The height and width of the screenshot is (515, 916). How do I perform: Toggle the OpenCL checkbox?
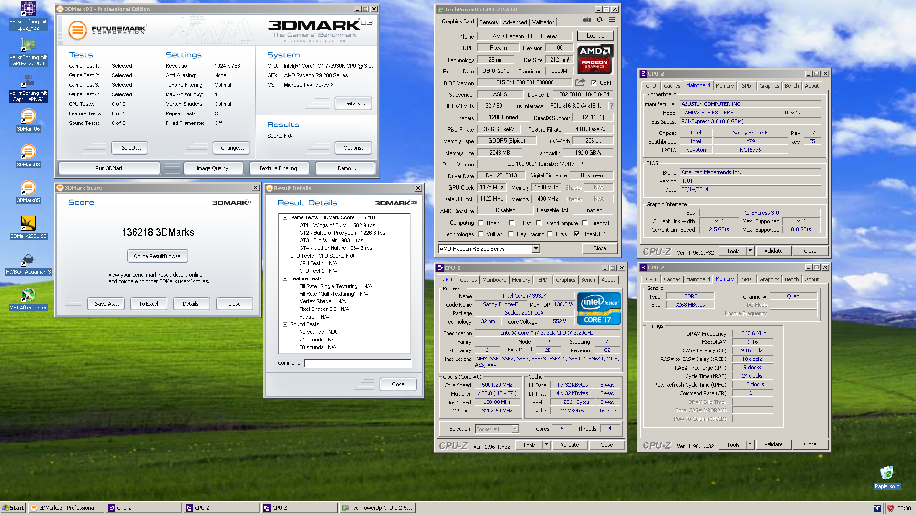(x=481, y=223)
